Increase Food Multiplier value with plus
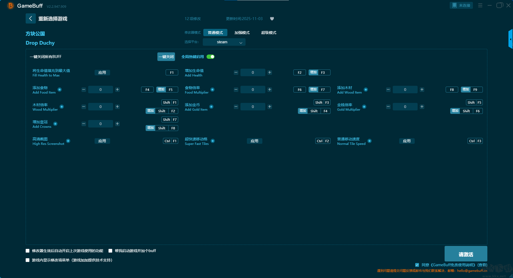This screenshot has height=278, width=513. point(270,90)
